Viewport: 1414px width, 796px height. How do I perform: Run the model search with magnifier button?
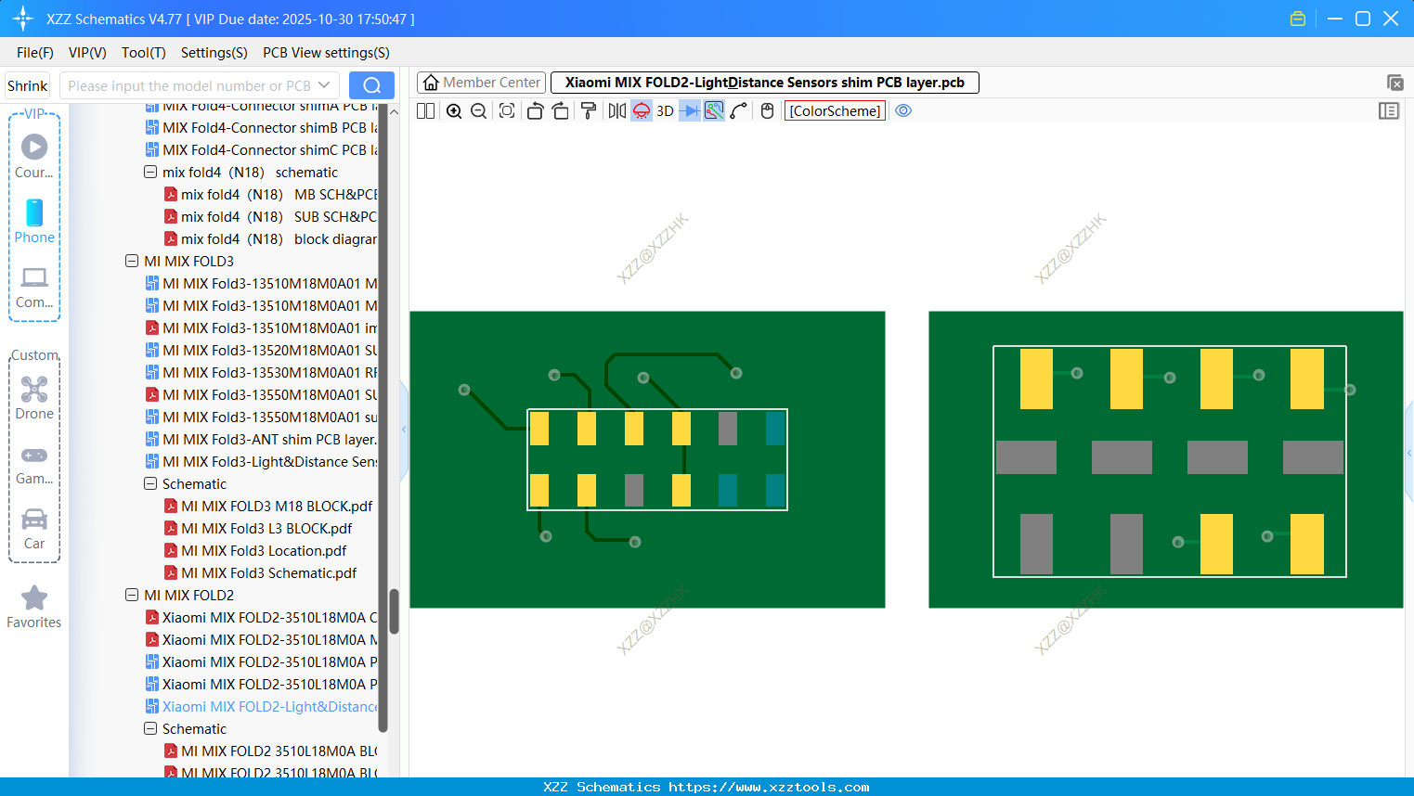click(x=371, y=85)
